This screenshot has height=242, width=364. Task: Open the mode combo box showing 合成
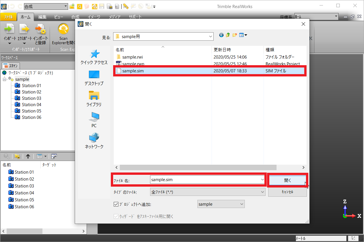click(x=46, y=6)
